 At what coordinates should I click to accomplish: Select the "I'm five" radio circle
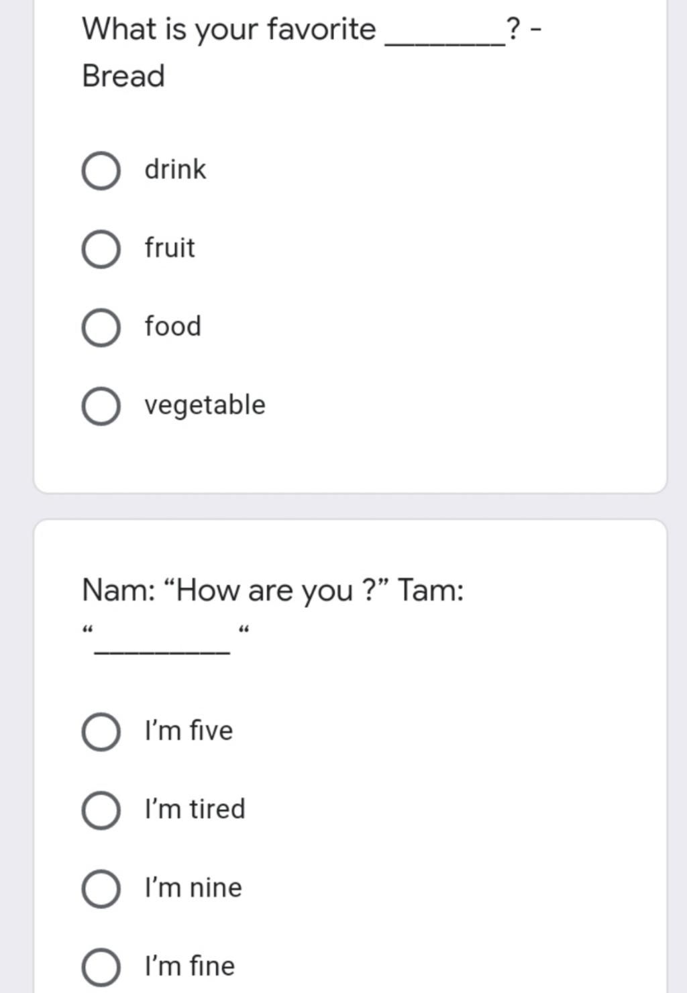click(x=101, y=731)
